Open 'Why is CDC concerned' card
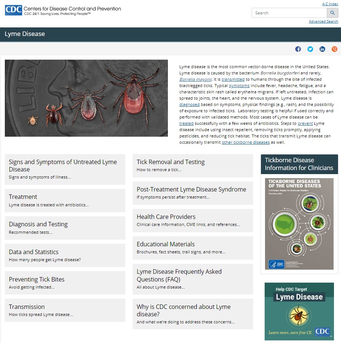The image size is (341, 343). 193,314
